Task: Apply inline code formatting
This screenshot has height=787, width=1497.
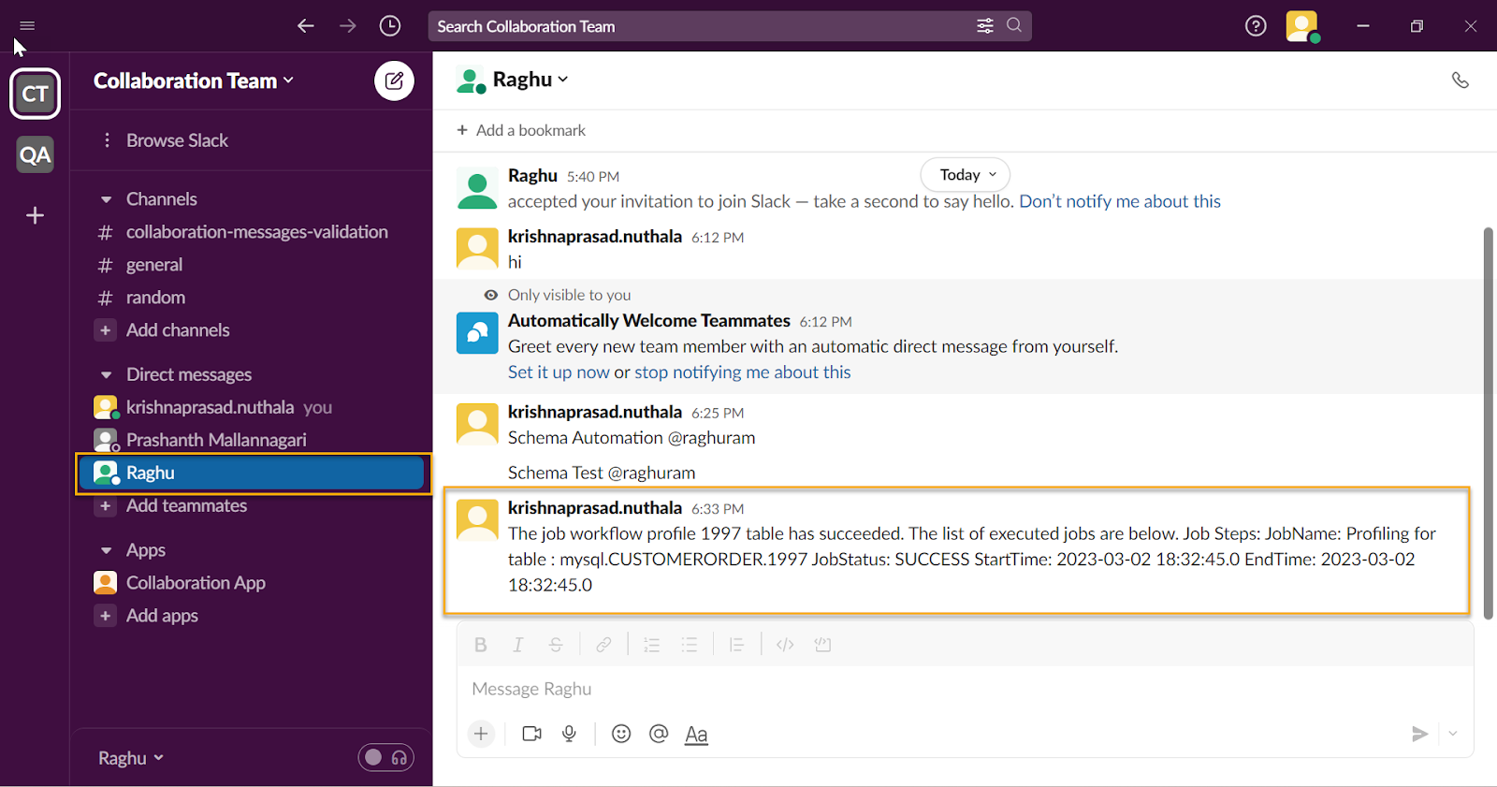Action: point(785,645)
